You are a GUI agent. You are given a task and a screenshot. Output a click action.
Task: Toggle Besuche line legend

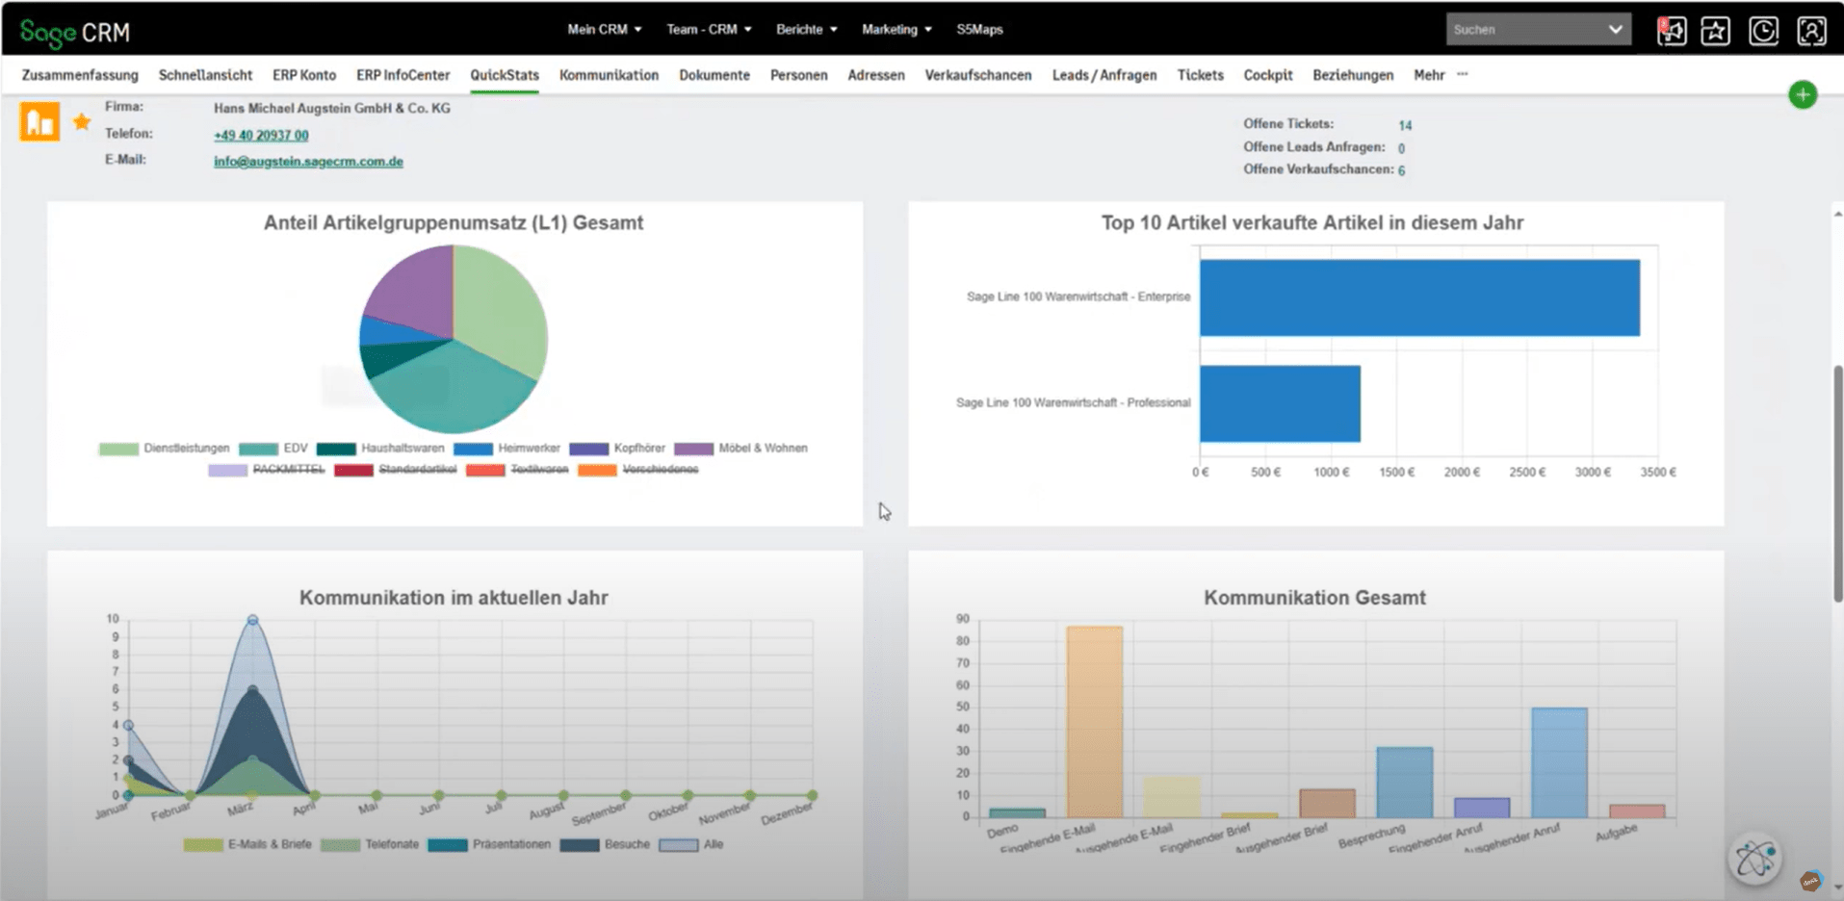pyautogui.click(x=605, y=844)
